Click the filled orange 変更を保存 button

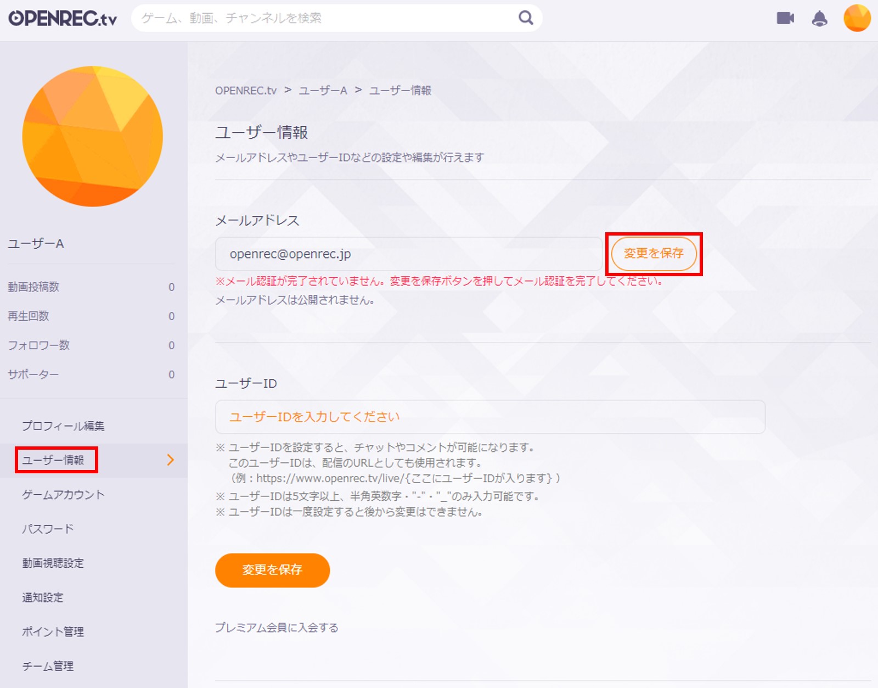pyautogui.click(x=272, y=570)
